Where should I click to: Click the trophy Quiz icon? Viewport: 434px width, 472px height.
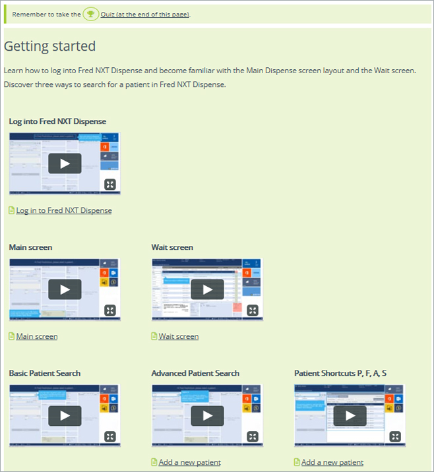[90, 14]
